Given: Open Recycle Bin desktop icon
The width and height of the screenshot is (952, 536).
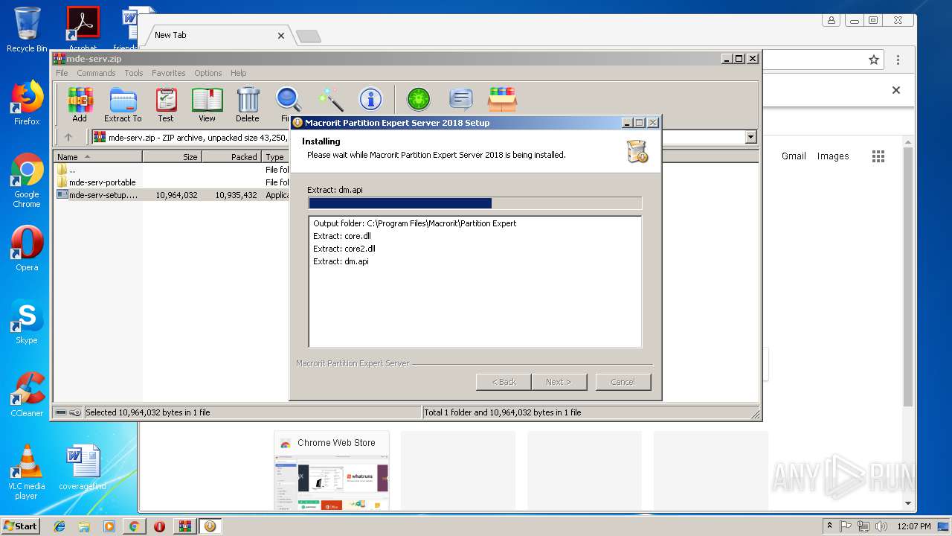Looking at the screenshot, I should 27,30.
